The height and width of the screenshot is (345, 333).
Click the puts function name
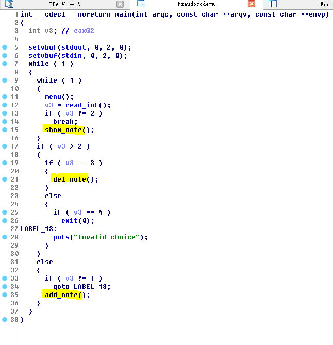(x=61, y=237)
